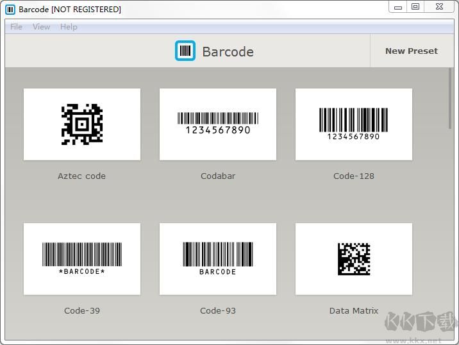Click the Codabar label text
459x345 pixels.
click(218, 176)
